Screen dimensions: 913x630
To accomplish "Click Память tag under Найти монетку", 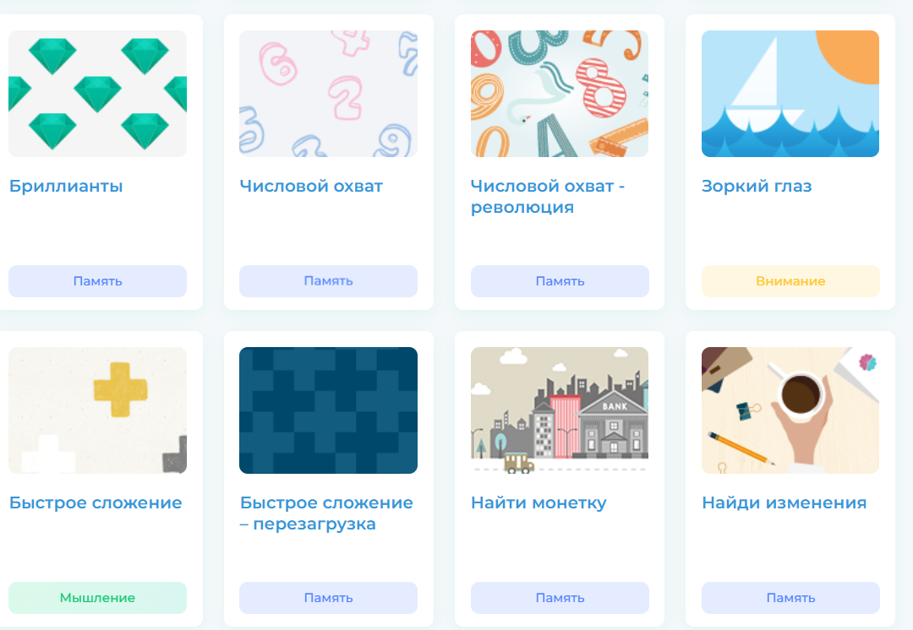I will pos(560,597).
